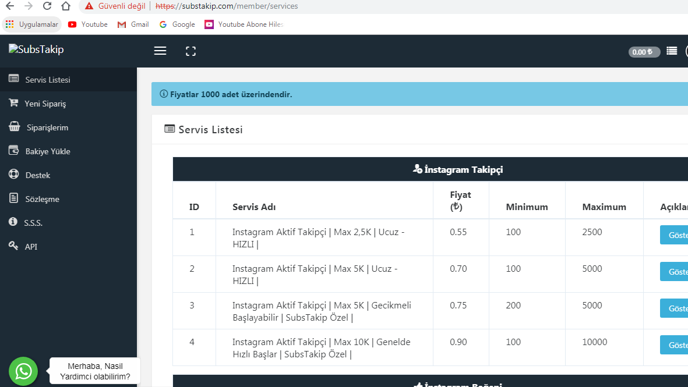The width and height of the screenshot is (688, 387).
Task: Toggle sidebar with the hamburger menu icon
Action: click(x=160, y=51)
